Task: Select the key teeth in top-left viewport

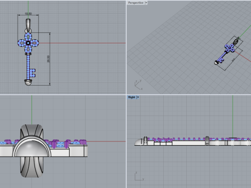Action: [33, 73]
